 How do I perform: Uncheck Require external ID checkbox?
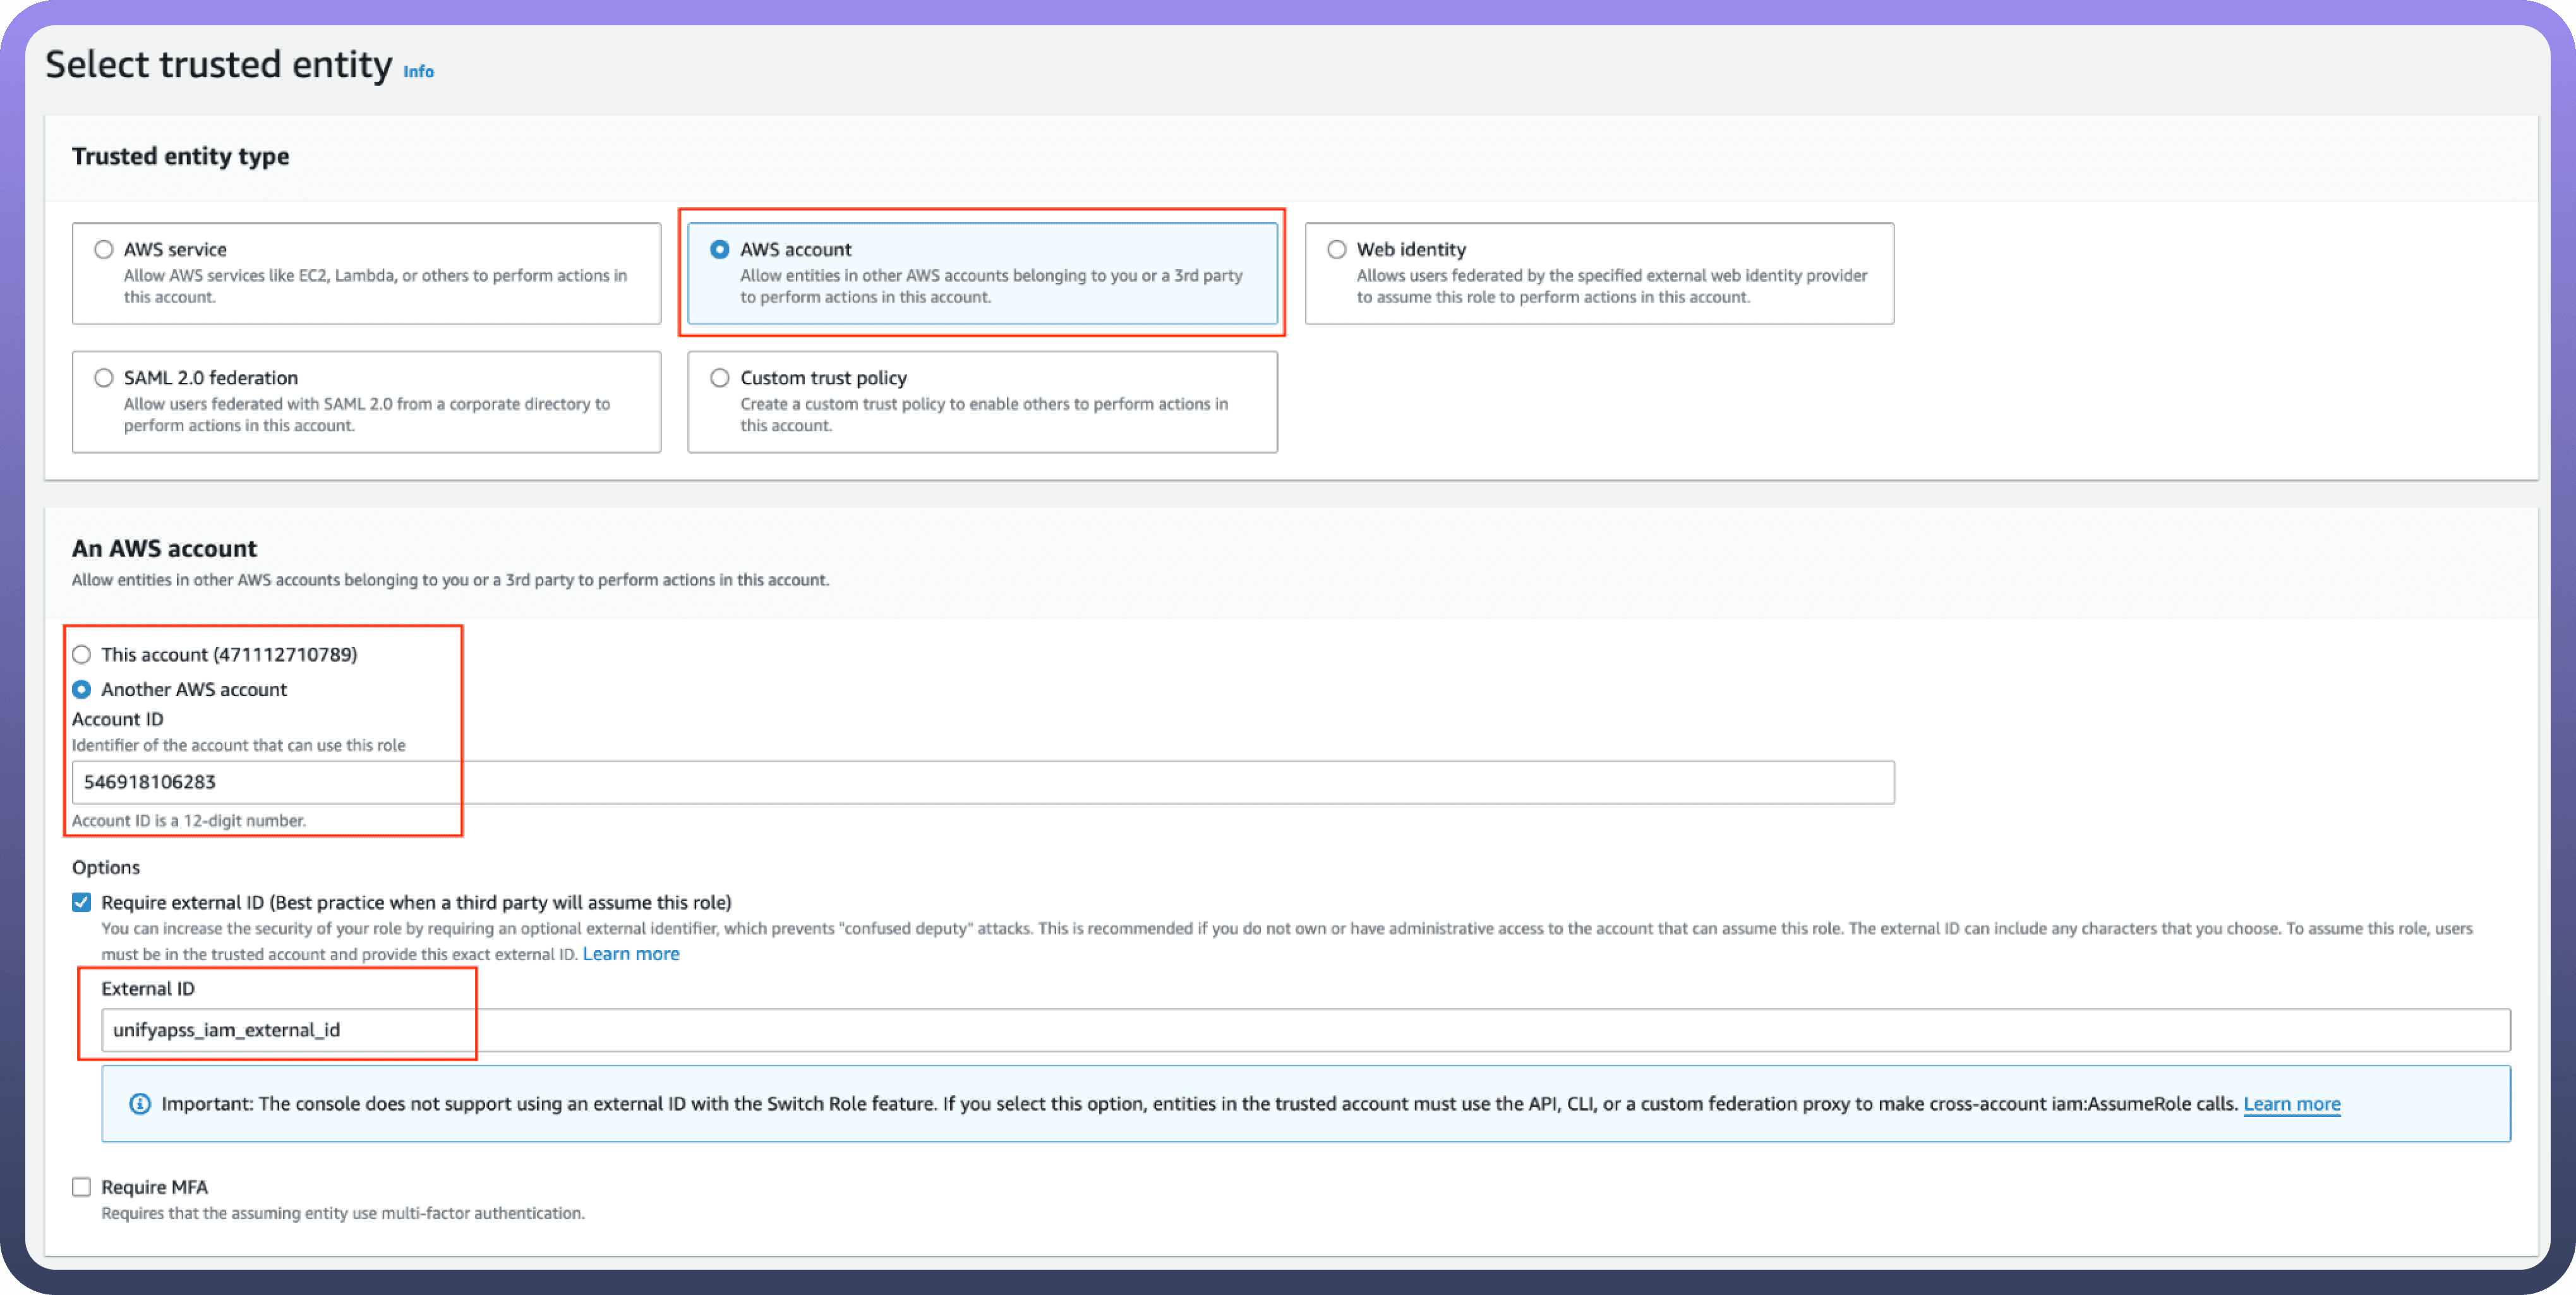click(82, 903)
